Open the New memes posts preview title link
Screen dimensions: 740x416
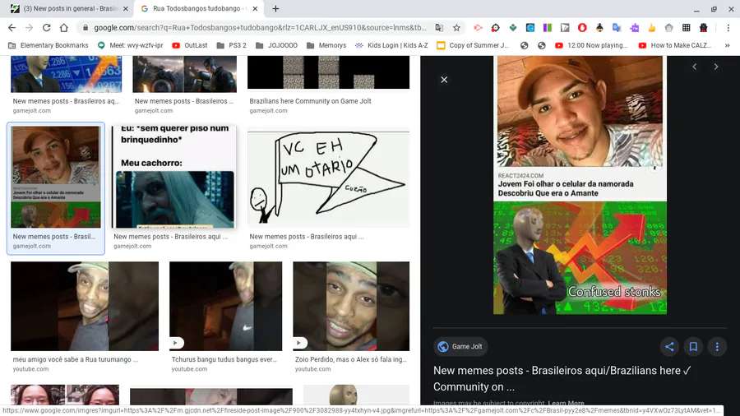coord(562,379)
